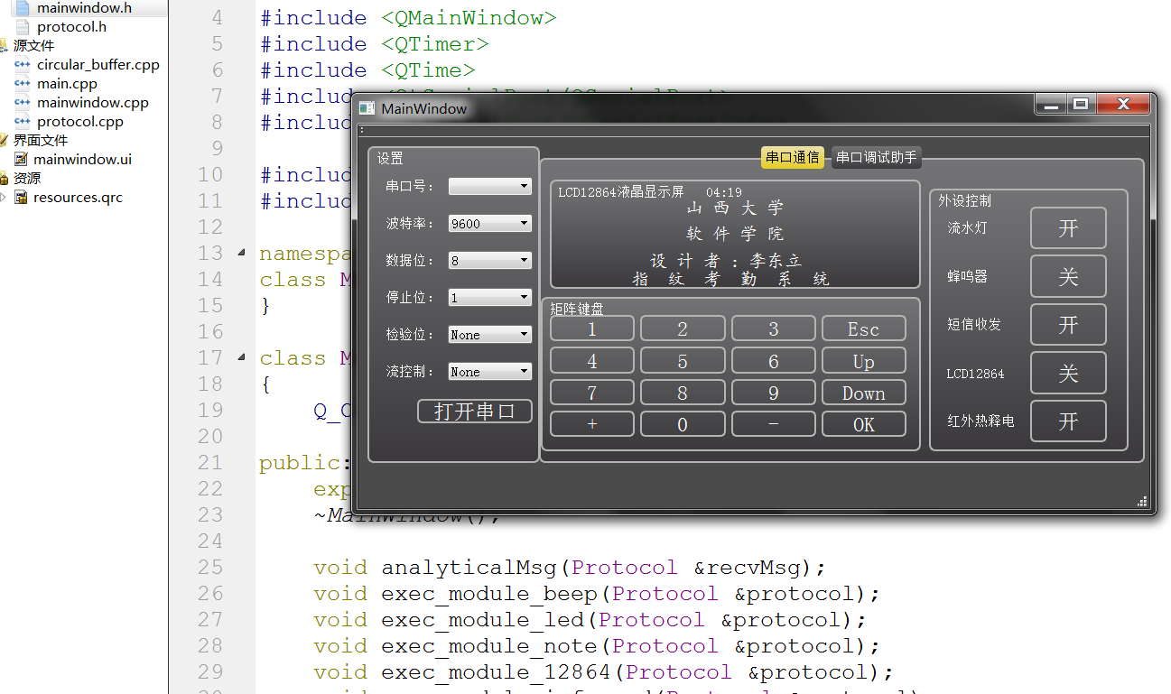Open the 停止位 dropdown showing 1
1171x694 pixels.
(x=490, y=297)
